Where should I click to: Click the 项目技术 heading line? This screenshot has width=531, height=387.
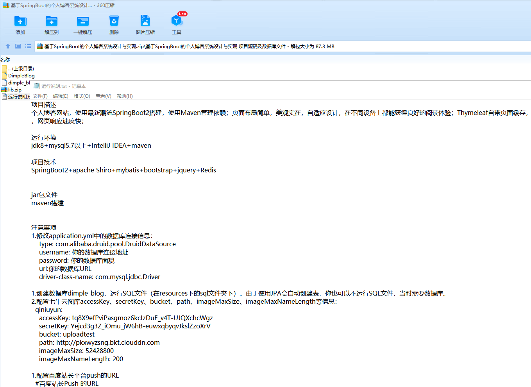pos(44,162)
